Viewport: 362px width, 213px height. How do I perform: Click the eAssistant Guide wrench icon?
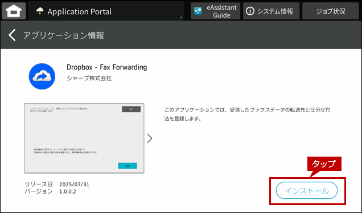198,11
